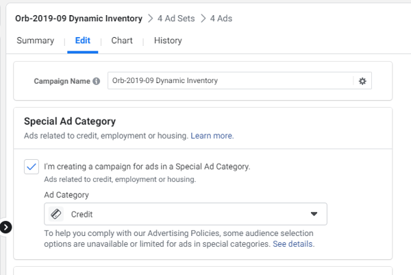Click the 4 Ads breadcrumb
The image size is (411, 275).
[221, 19]
